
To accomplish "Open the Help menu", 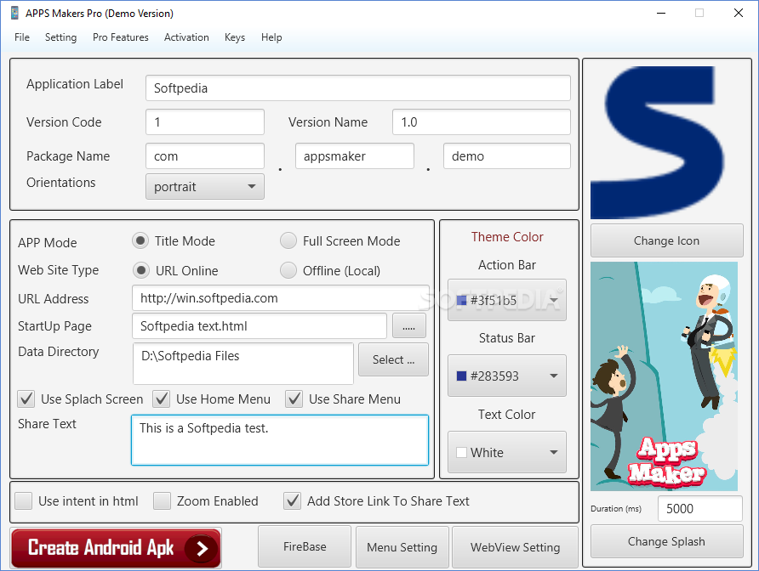I will tap(271, 37).
